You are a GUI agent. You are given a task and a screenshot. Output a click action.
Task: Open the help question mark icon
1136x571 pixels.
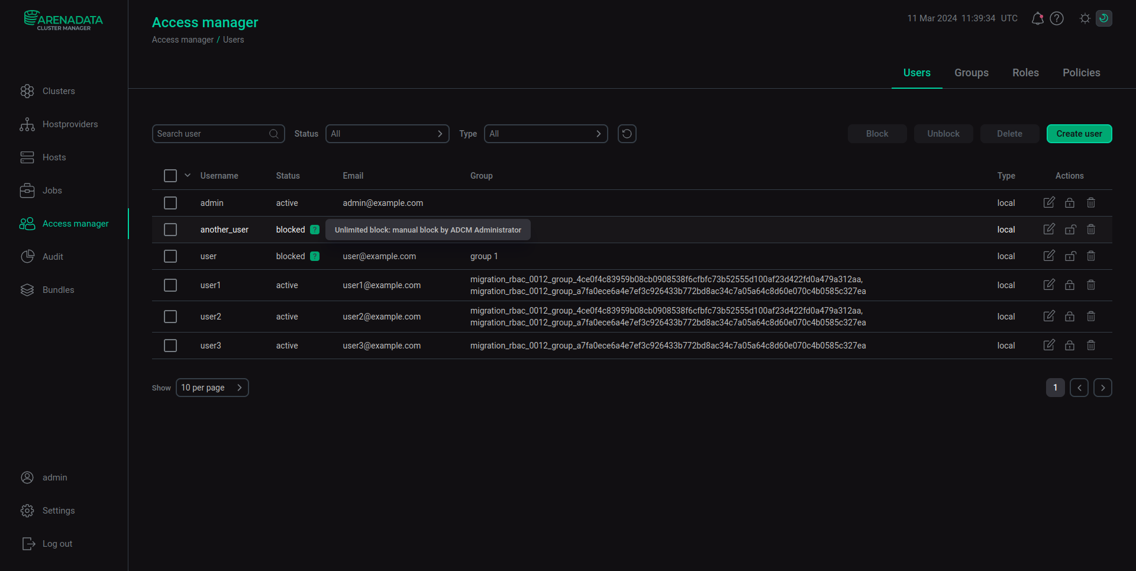click(x=1057, y=18)
